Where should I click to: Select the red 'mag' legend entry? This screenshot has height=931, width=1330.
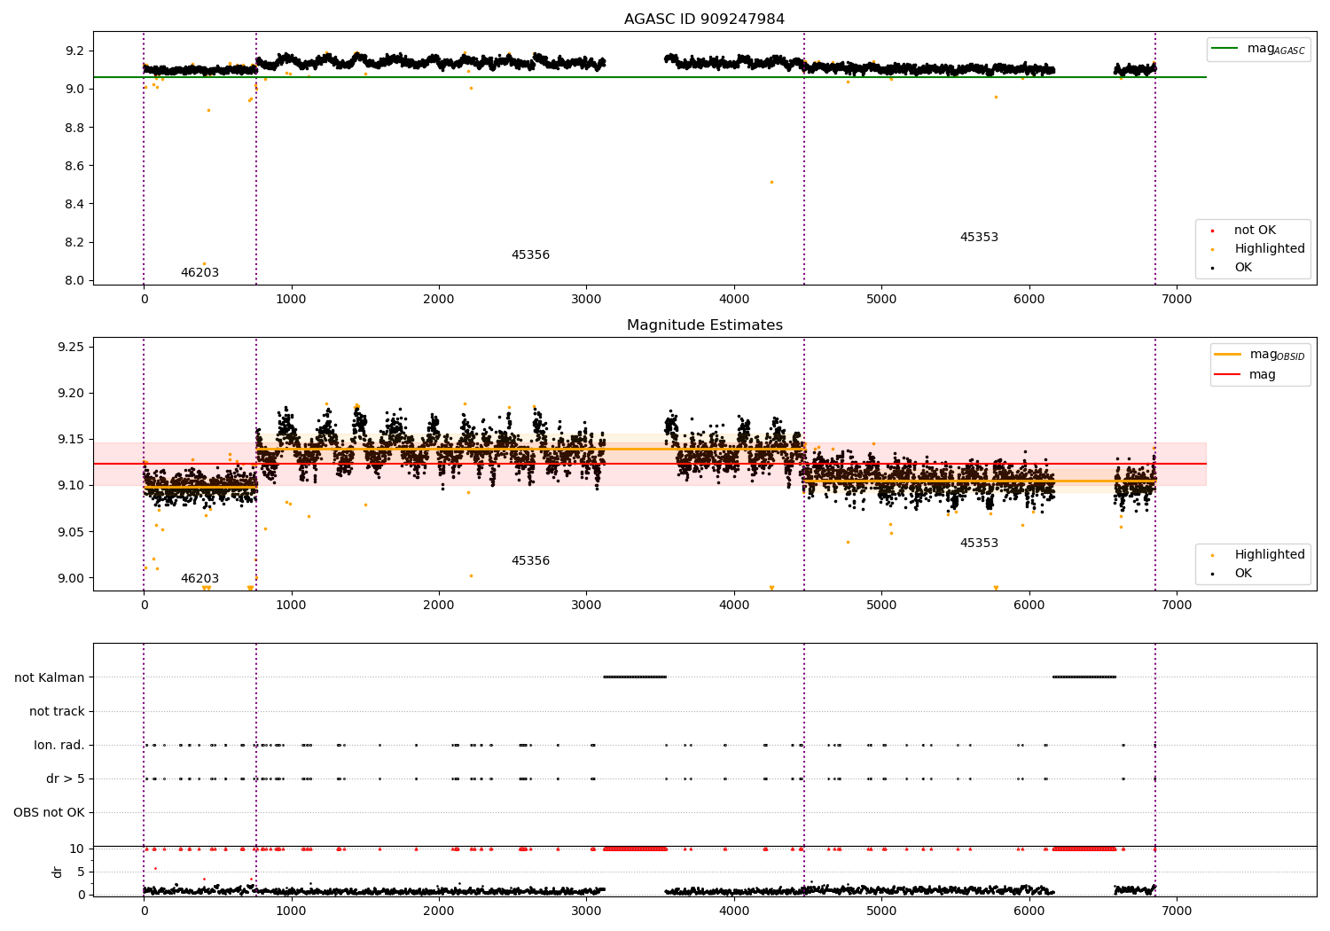click(x=1245, y=374)
